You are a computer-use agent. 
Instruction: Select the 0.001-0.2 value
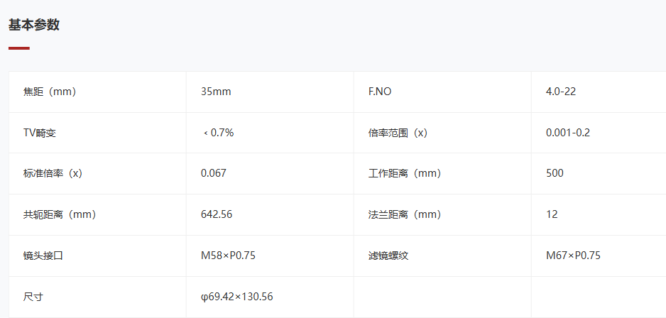pos(568,133)
